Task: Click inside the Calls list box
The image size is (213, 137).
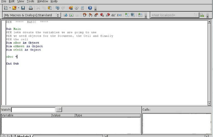Action: tap(177, 124)
